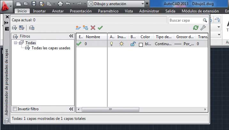
Task: Toggle freeze sun icon for layer 0
Action: click(121, 44)
